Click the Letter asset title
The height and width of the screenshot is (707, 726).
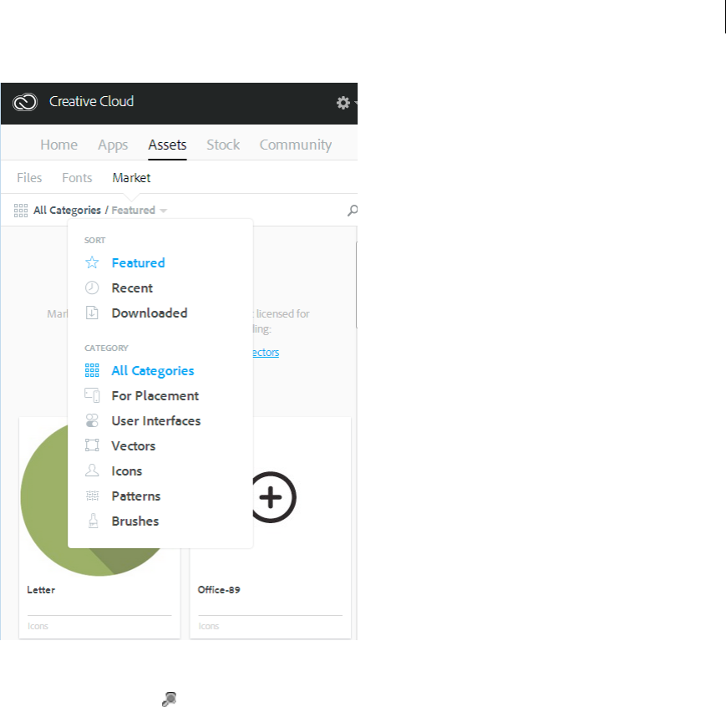tap(41, 590)
